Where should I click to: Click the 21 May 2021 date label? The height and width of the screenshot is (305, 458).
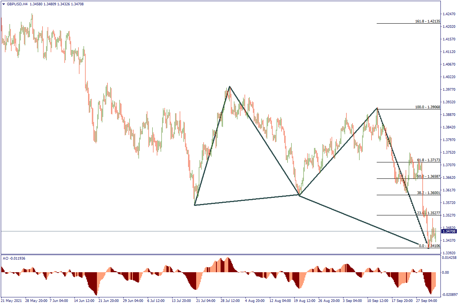point(13,300)
